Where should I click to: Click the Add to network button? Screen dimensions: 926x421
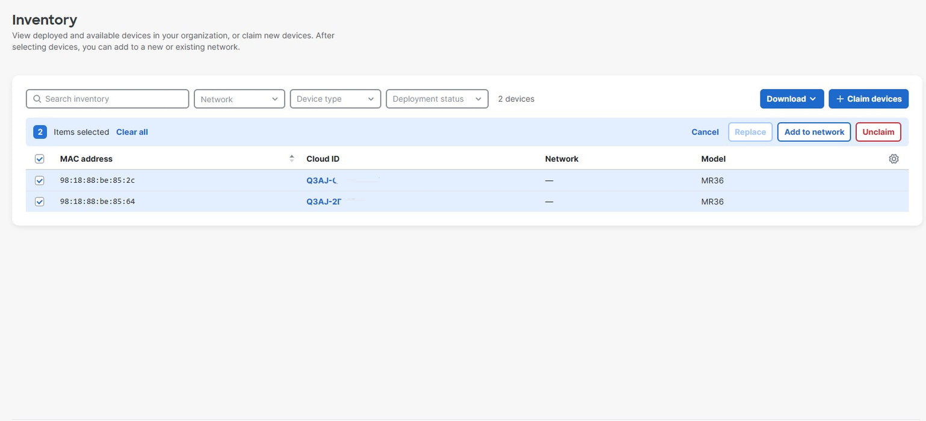pyautogui.click(x=814, y=132)
